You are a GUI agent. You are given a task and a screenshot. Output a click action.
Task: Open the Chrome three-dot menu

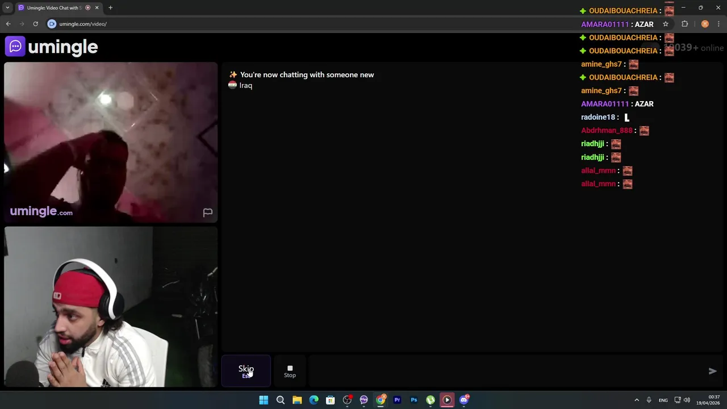point(718,24)
